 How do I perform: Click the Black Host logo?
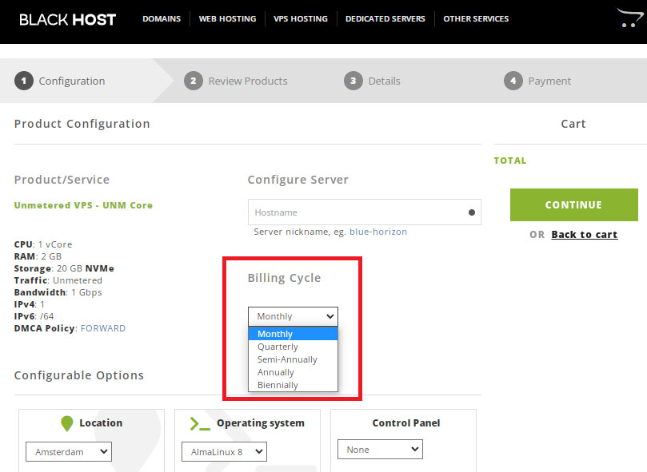68,19
